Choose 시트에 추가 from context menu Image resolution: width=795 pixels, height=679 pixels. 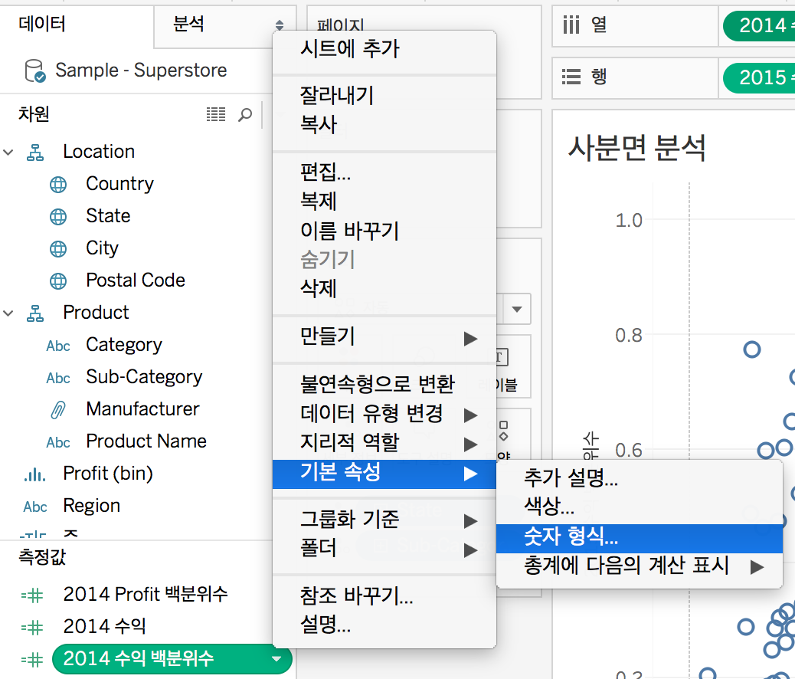coord(384,49)
